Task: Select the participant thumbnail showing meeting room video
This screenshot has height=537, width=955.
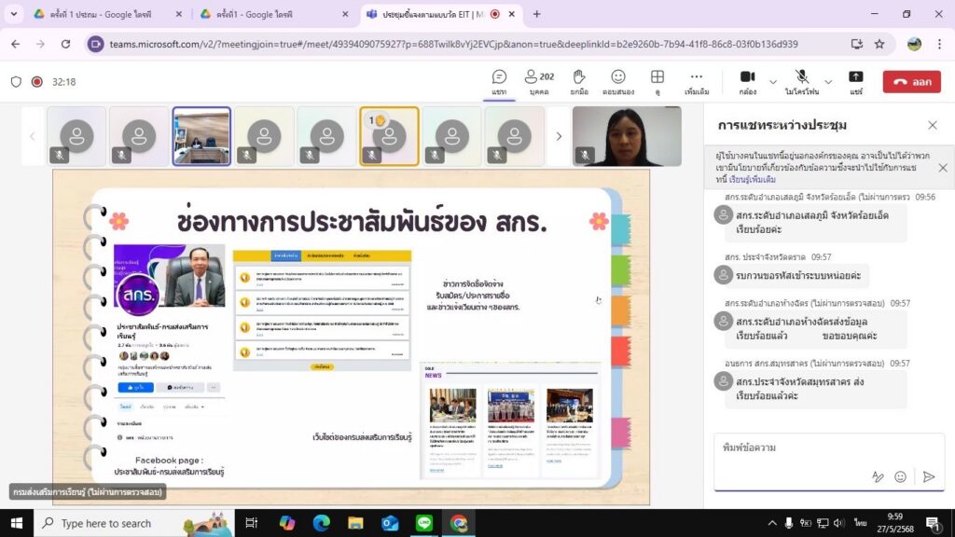Action: click(201, 136)
